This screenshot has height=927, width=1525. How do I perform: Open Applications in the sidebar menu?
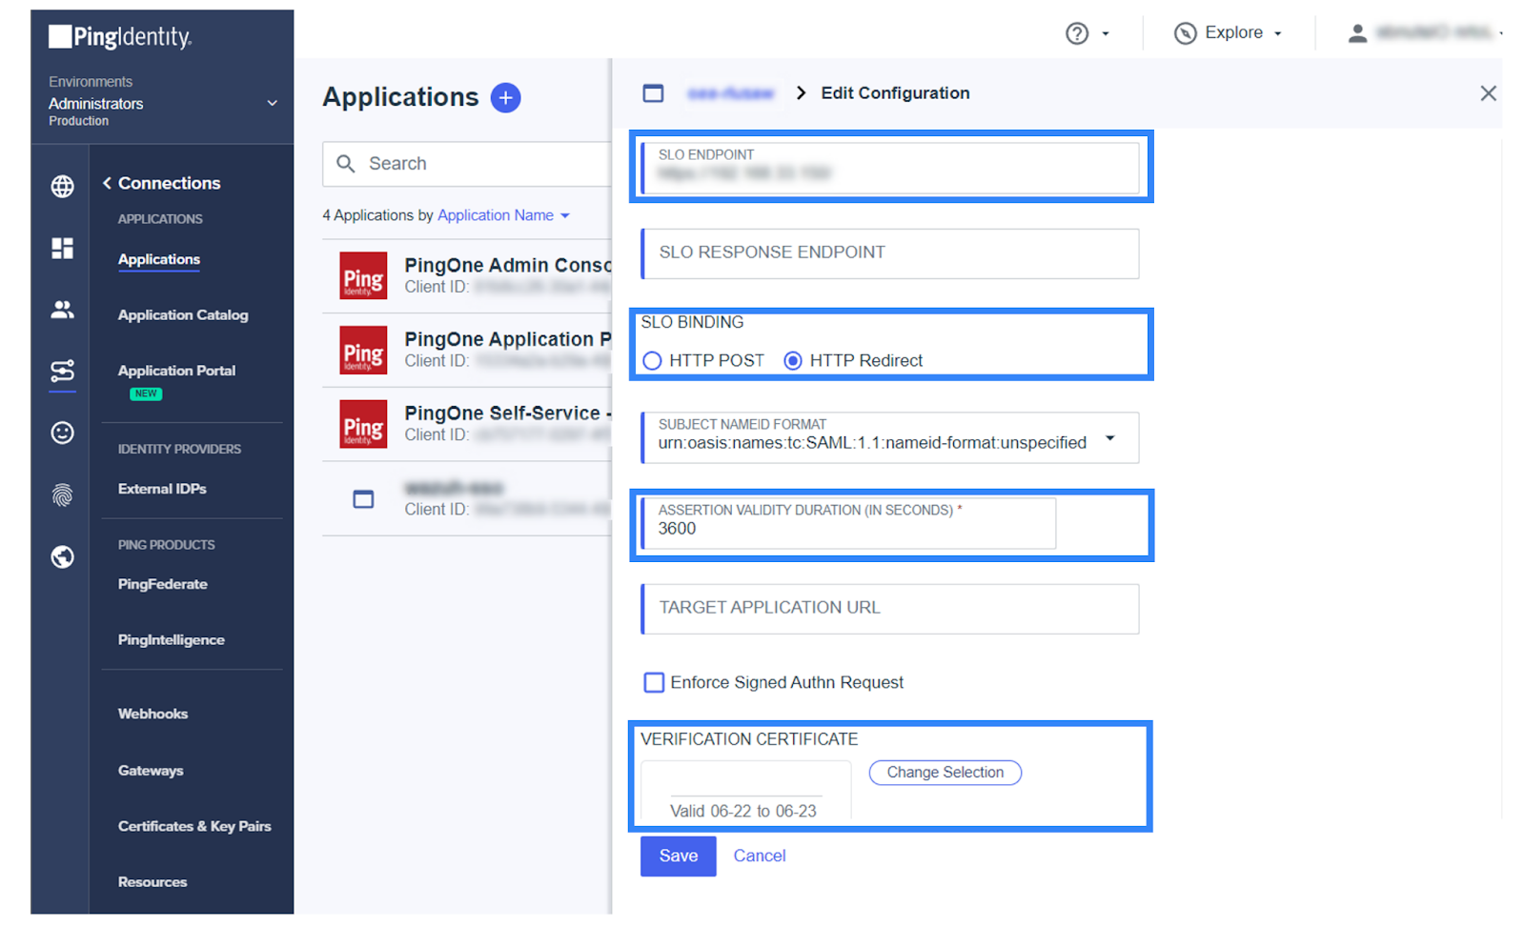159,259
